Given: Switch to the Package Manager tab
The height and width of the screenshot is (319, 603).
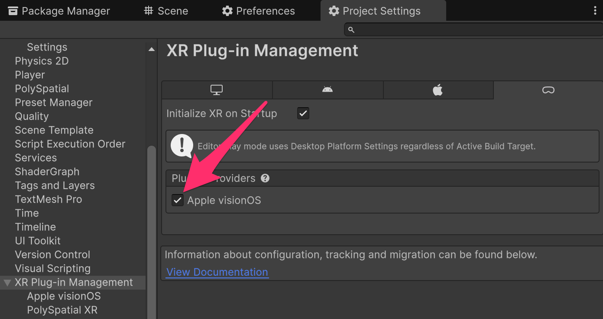Looking at the screenshot, I should pos(59,11).
